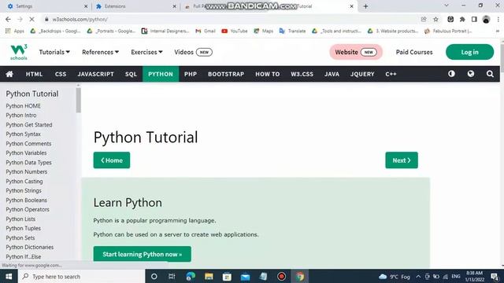Open Python Strings in sidebar
The image size is (504, 283).
pos(24,190)
